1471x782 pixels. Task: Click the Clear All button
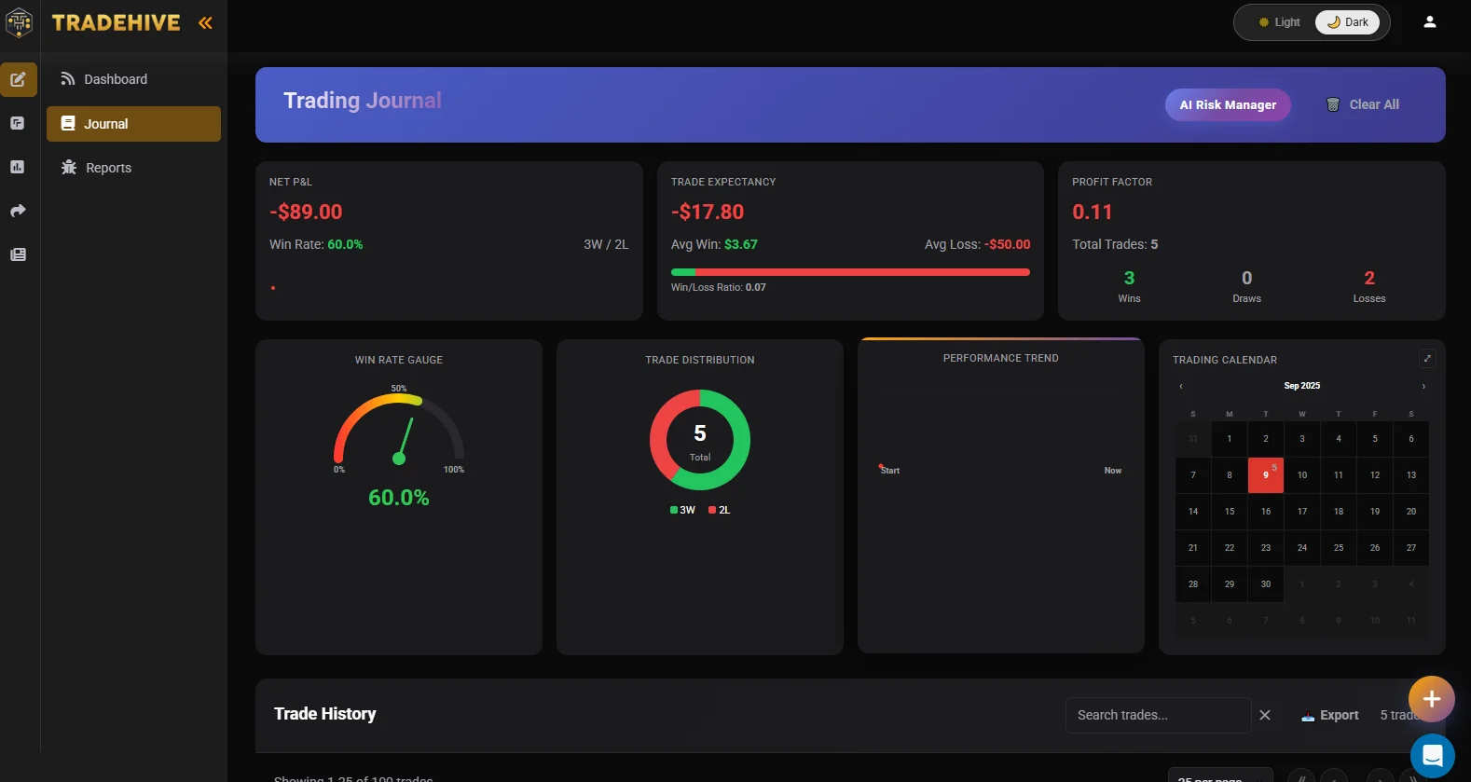1363,104
